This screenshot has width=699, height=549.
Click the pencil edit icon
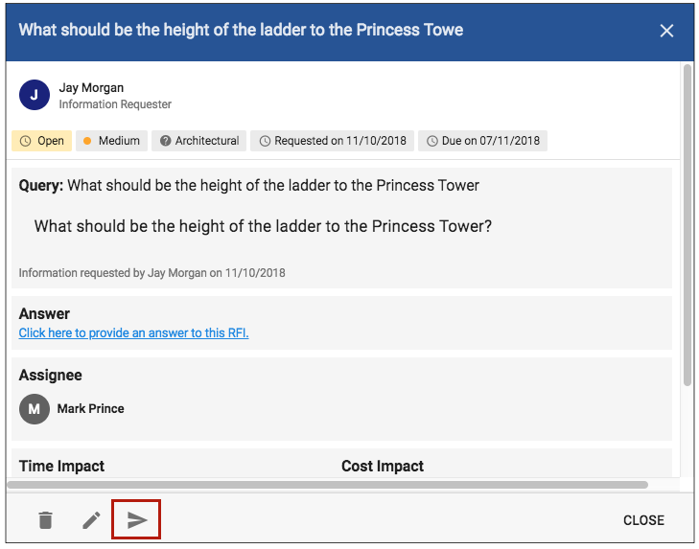pyautogui.click(x=91, y=520)
